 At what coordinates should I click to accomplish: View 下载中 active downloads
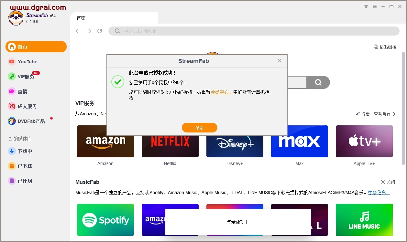coord(26,151)
